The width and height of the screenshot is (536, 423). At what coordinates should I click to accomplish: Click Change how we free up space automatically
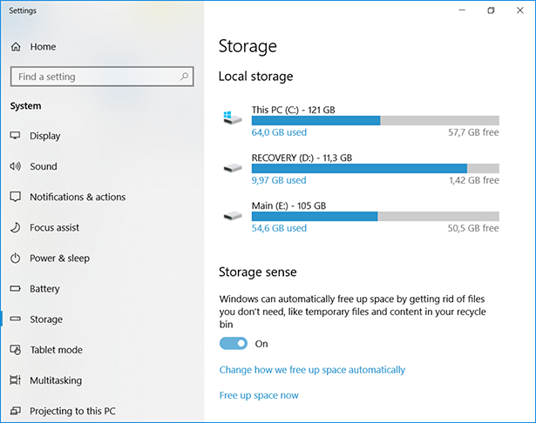(x=312, y=370)
